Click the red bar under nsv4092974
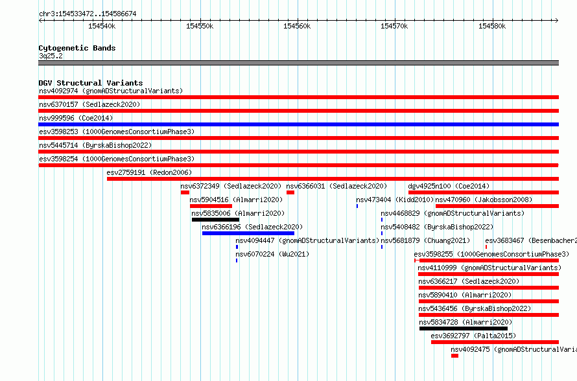 (x=298, y=97)
